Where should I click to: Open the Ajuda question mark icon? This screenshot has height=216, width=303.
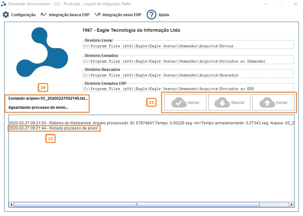point(151,15)
